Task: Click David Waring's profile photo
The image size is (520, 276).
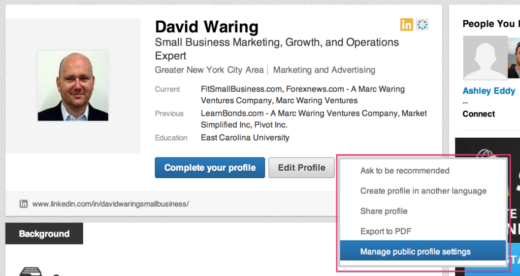Action: pyautogui.click(x=73, y=86)
